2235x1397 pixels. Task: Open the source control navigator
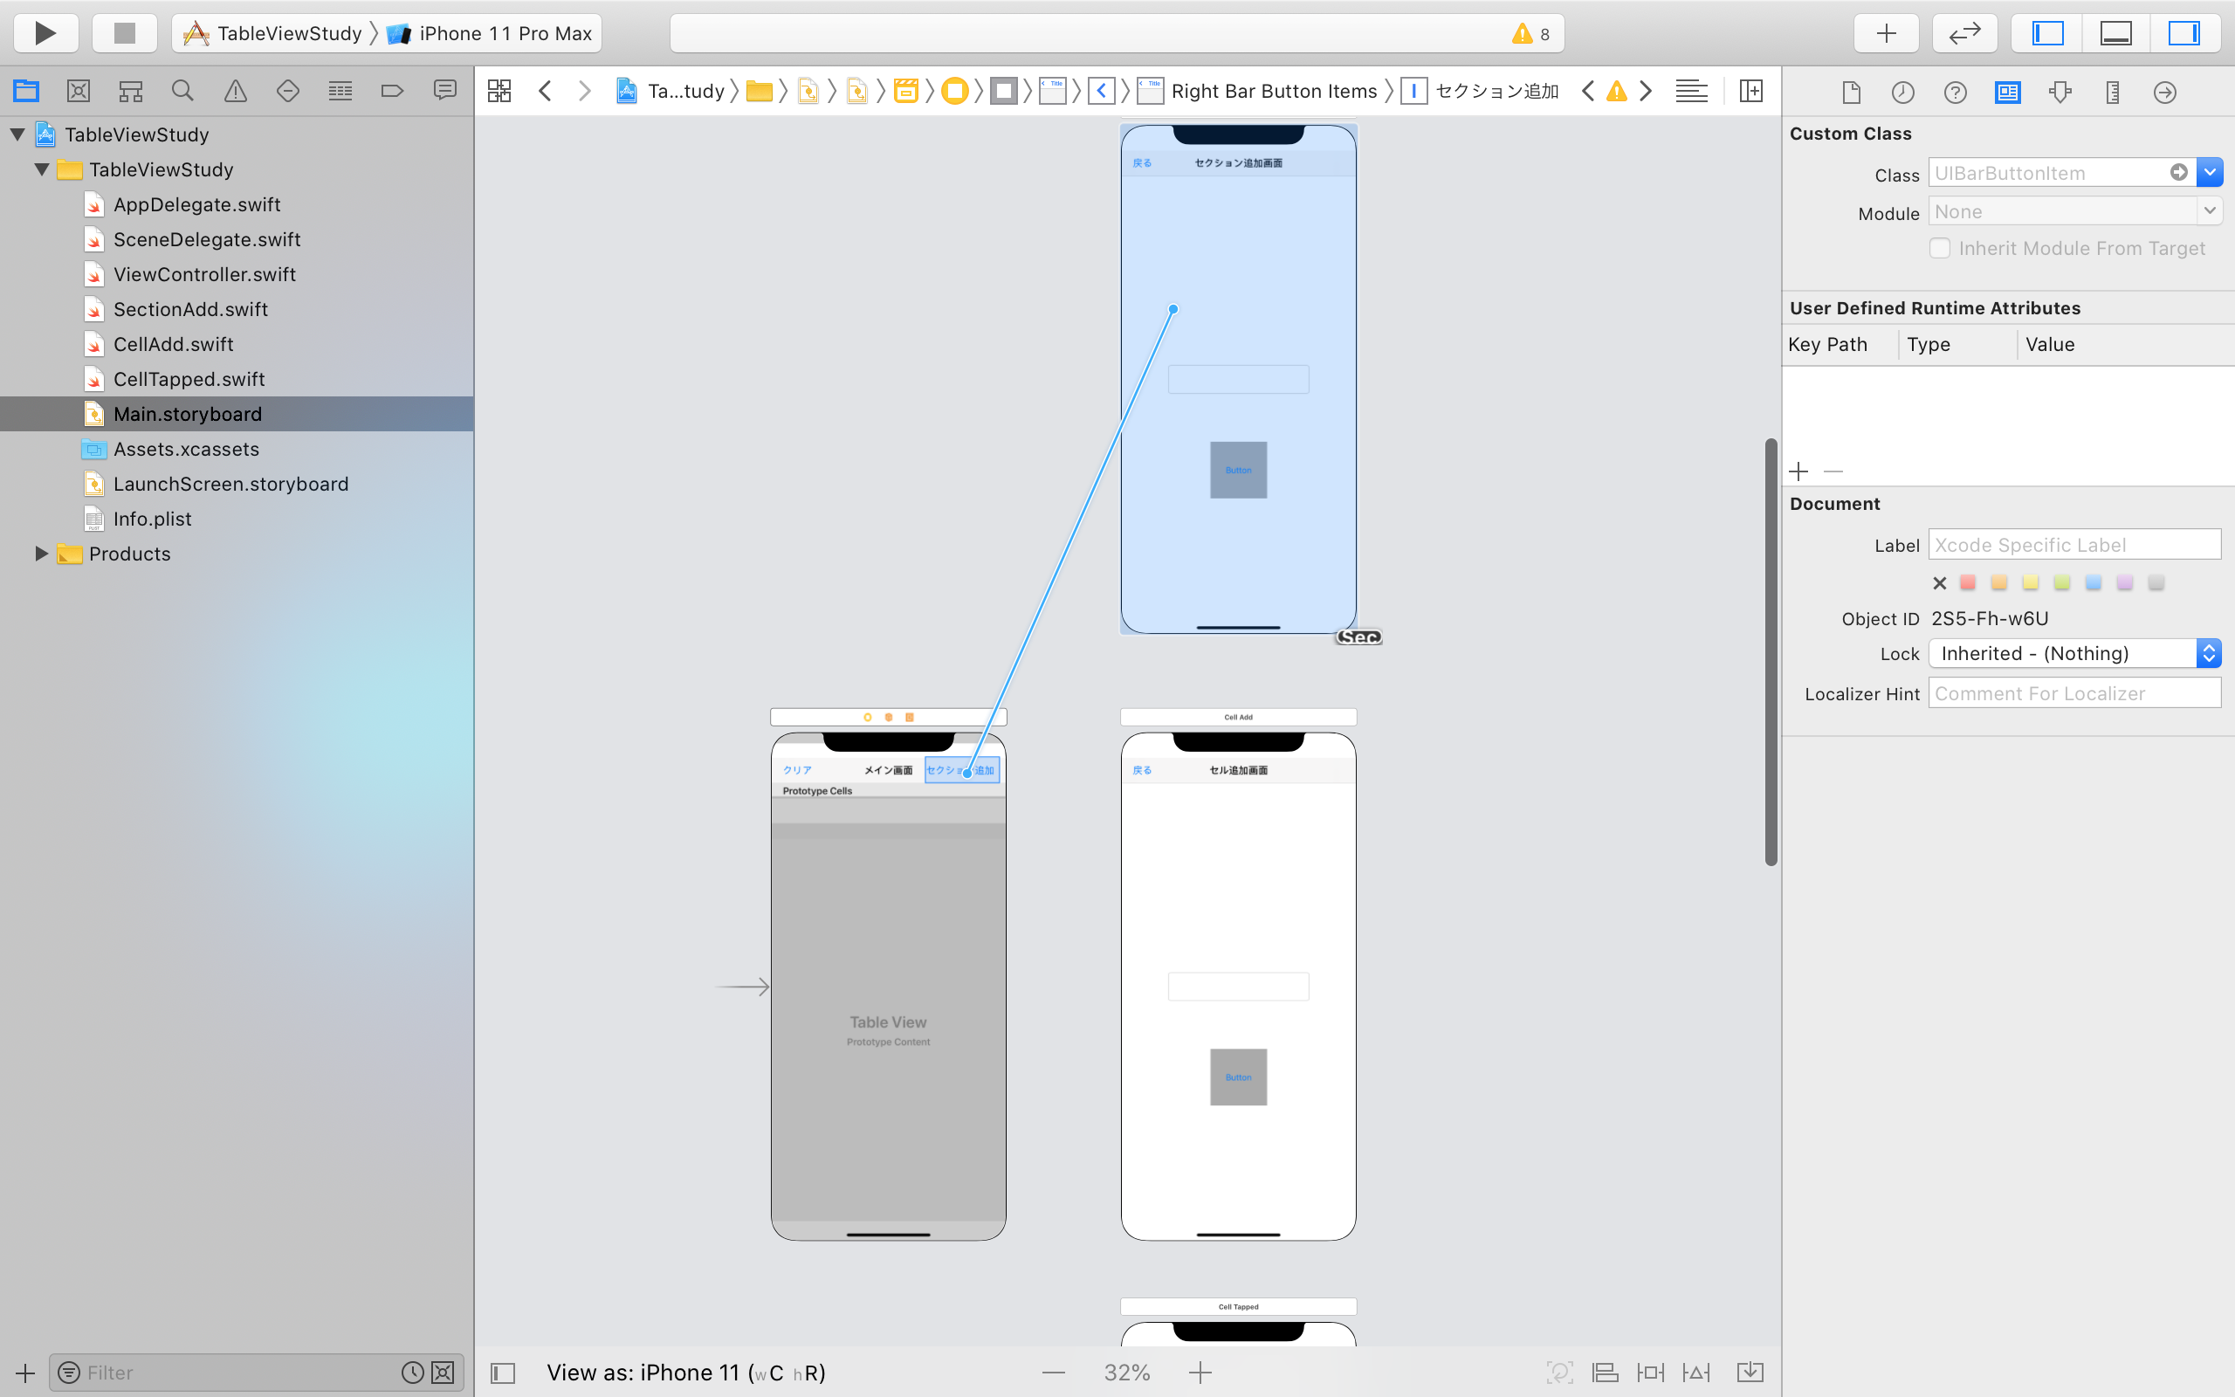[x=79, y=91]
